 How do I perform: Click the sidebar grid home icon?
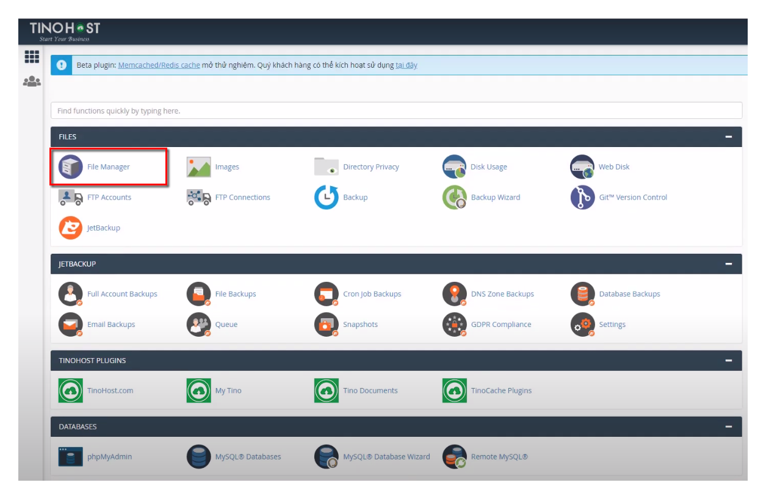tap(32, 57)
